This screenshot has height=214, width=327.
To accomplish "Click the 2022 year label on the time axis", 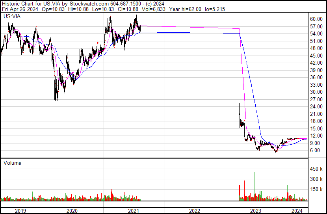I will tap(195, 211).
